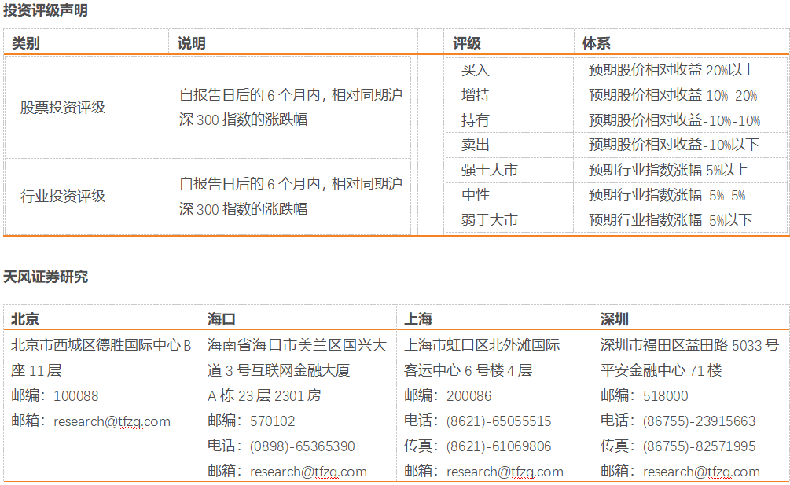Open Beijing research@tfzq.com email link
Screen dimensions: 790x485
tap(112, 421)
